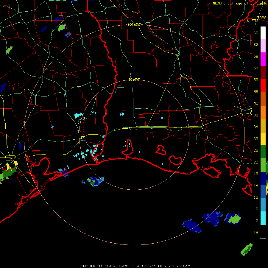Click the "22" legend label
This screenshot has width=268, height=268.
point(256,162)
